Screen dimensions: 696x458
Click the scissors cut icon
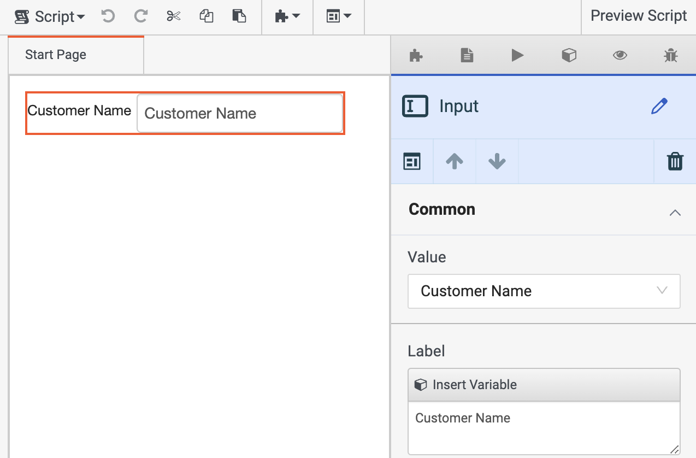[174, 16]
